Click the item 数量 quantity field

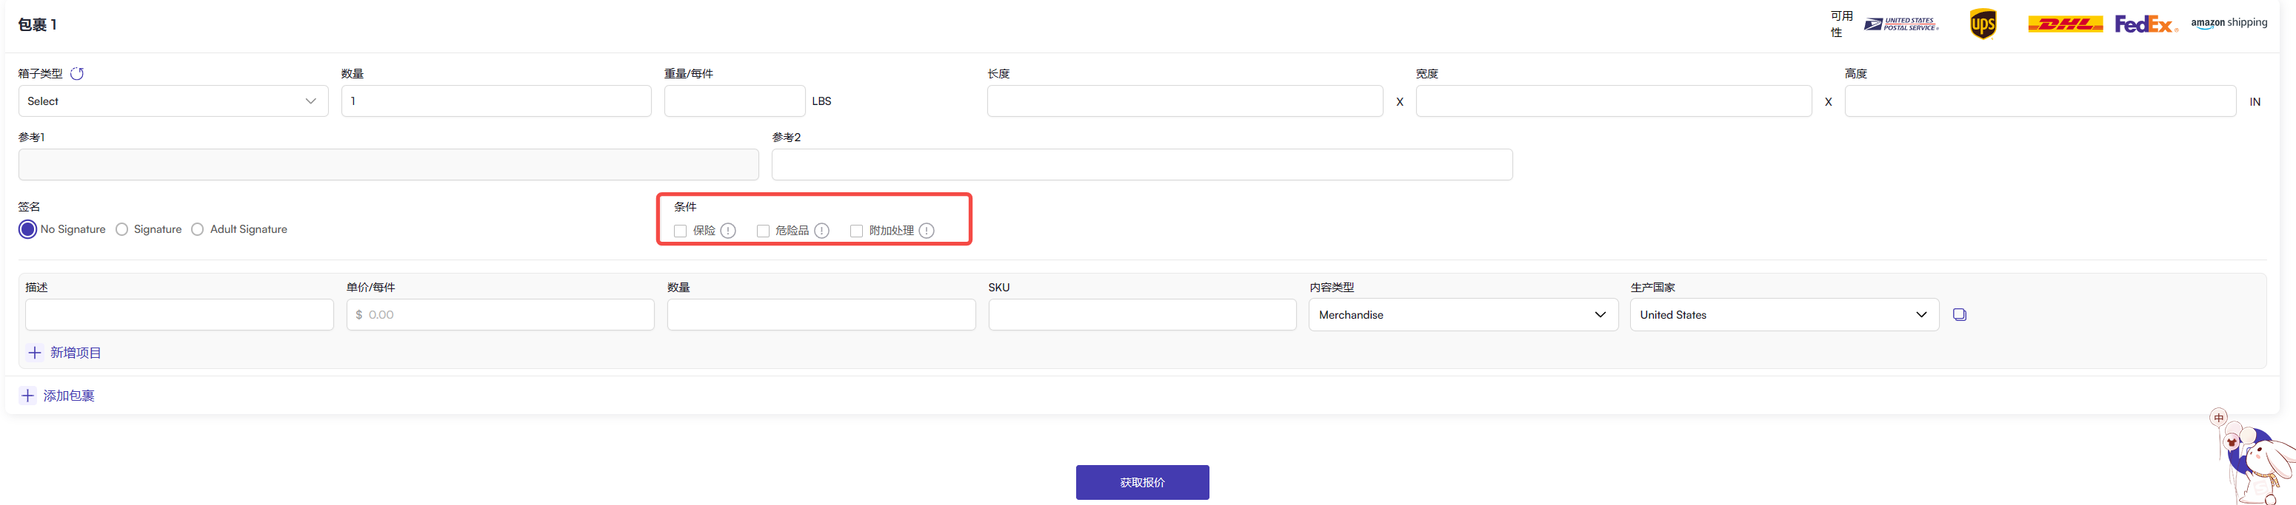point(821,315)
